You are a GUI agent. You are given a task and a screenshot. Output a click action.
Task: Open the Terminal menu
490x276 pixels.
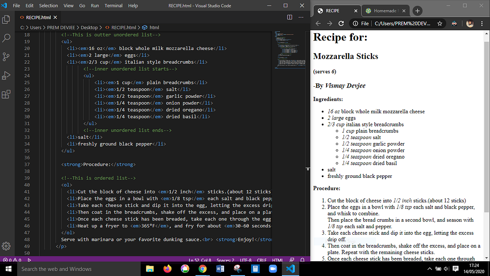pyautogui.click(x=113, y=5)
